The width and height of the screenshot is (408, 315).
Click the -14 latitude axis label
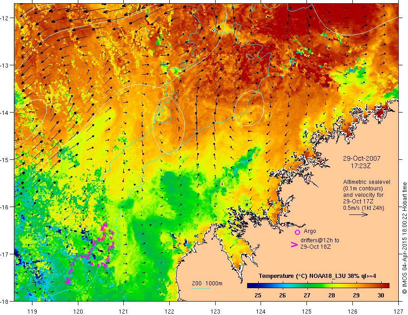tap(5, 113)
